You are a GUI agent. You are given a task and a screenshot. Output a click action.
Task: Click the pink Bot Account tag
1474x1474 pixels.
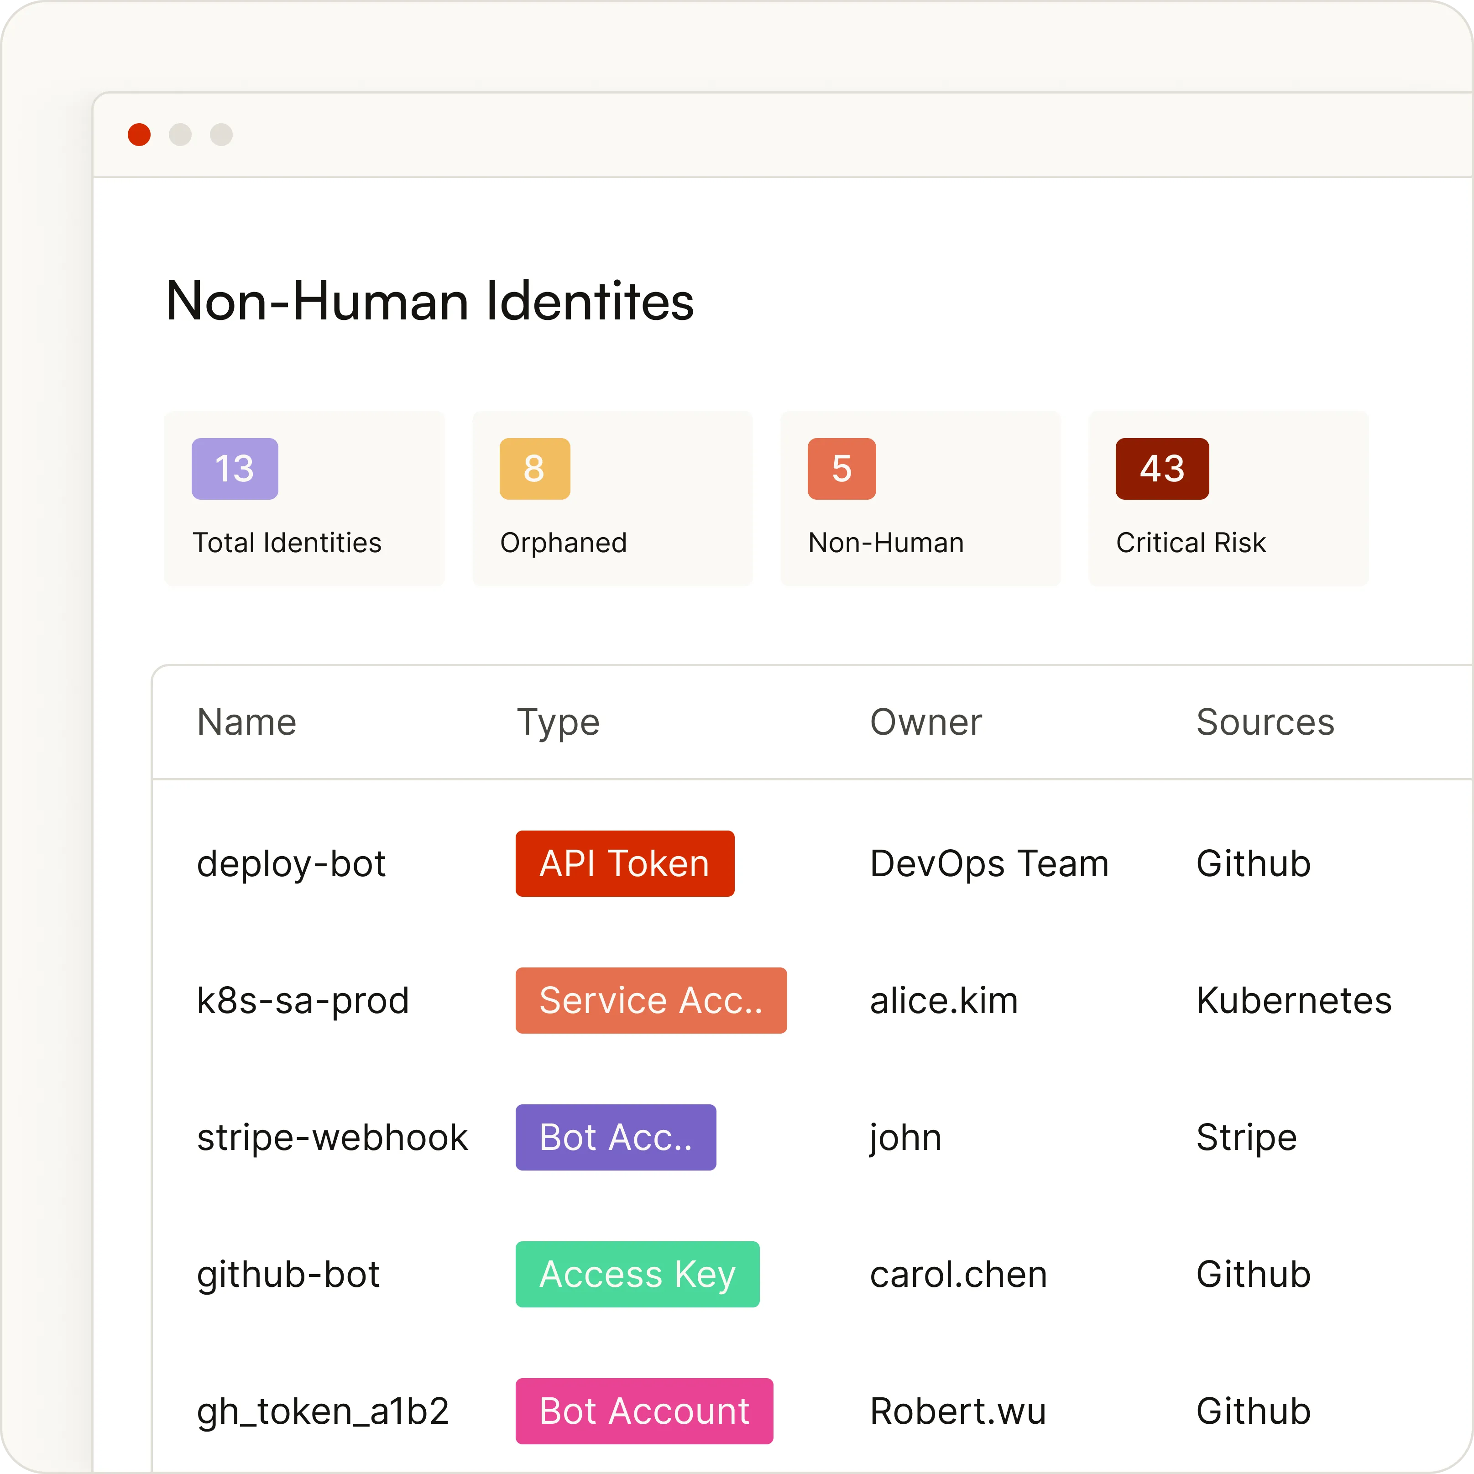pos(643,1411)
